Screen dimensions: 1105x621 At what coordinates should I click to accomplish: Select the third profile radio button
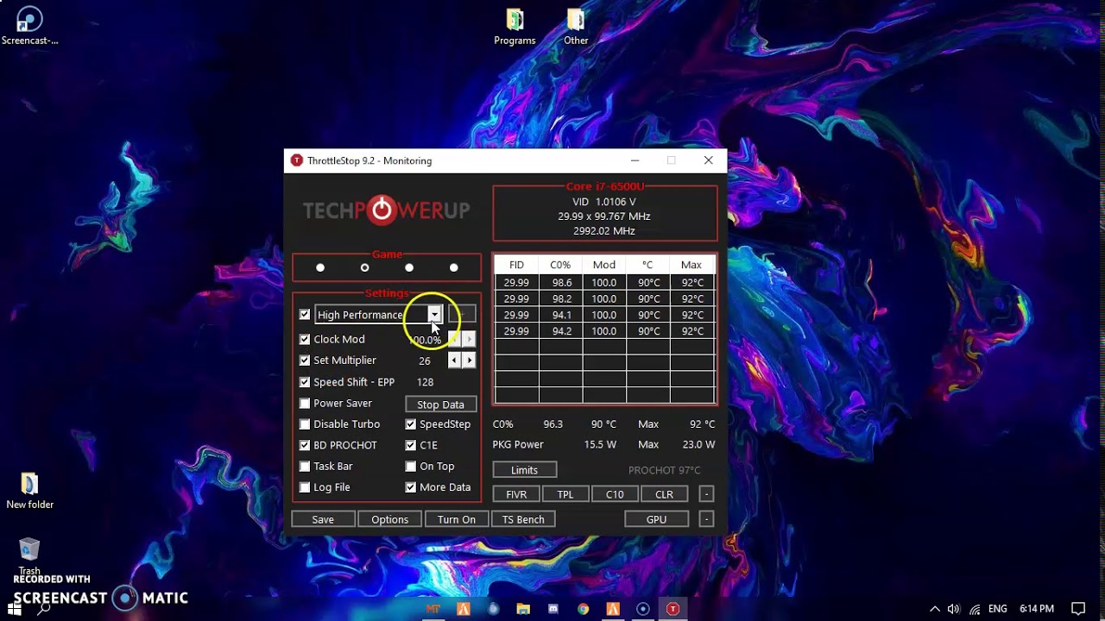(x=409, y=267)
